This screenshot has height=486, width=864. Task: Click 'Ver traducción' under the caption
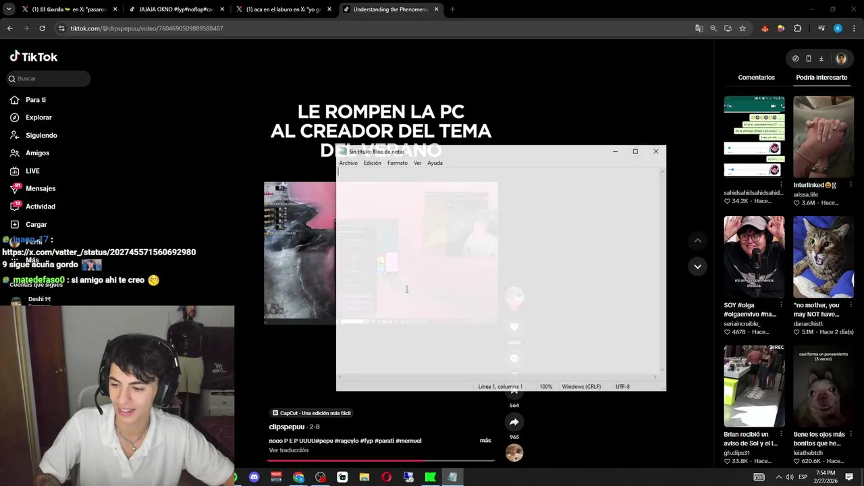click(x=289, y=450)
